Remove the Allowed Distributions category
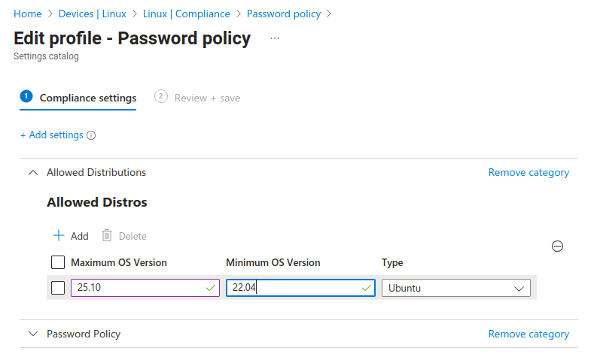597x363 pixels. pyautogui.click(x=528, y=172)
